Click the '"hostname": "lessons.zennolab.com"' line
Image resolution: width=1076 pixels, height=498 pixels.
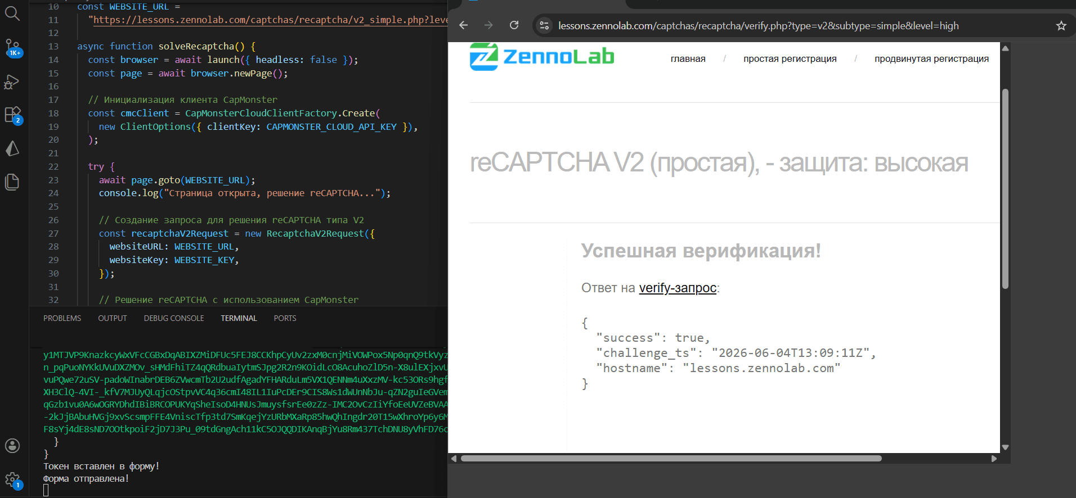pyautogui.click(x=719, y=368)
